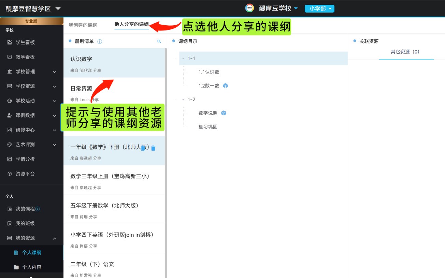Click the search icon in 册别清单 header
445x278 pixels.
coord(159,41)
